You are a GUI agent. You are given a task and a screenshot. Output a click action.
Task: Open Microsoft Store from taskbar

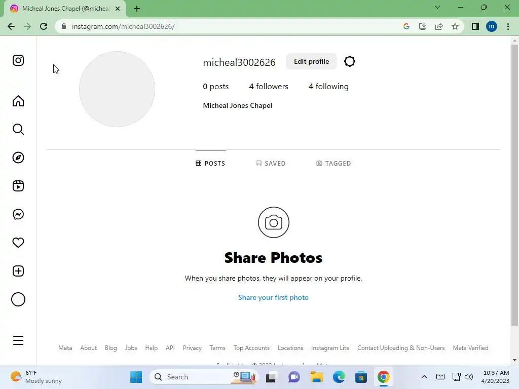click(x=361, y=377)
